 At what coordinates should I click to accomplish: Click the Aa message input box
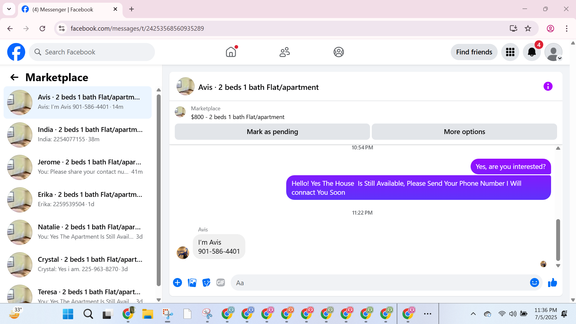click(380, 283)
